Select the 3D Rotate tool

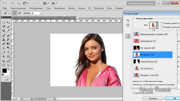[4, 61]
